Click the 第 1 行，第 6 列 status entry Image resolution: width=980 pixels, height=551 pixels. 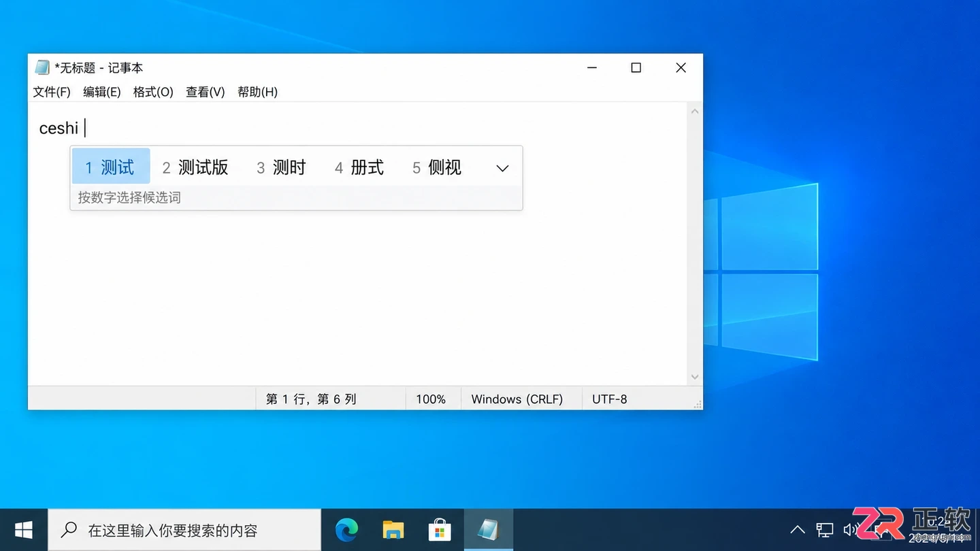[x=311, y=399]
